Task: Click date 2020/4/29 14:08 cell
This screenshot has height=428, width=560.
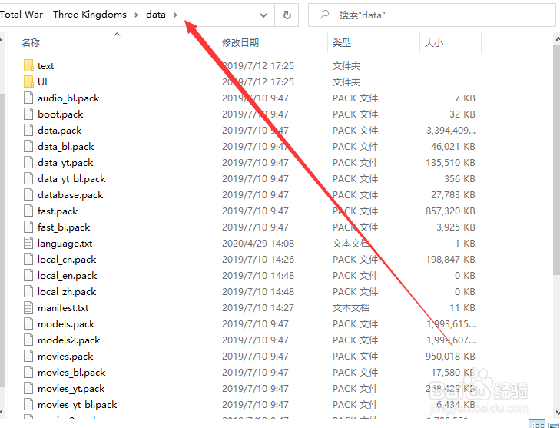Action: [x=258, y=244]
